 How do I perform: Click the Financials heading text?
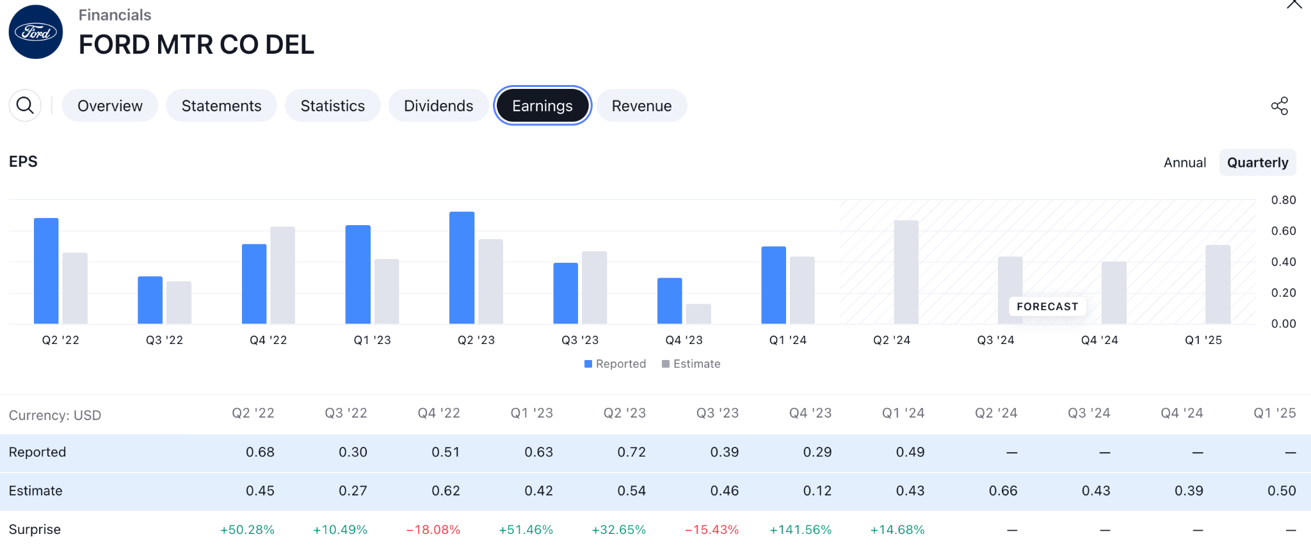(115, 15)
